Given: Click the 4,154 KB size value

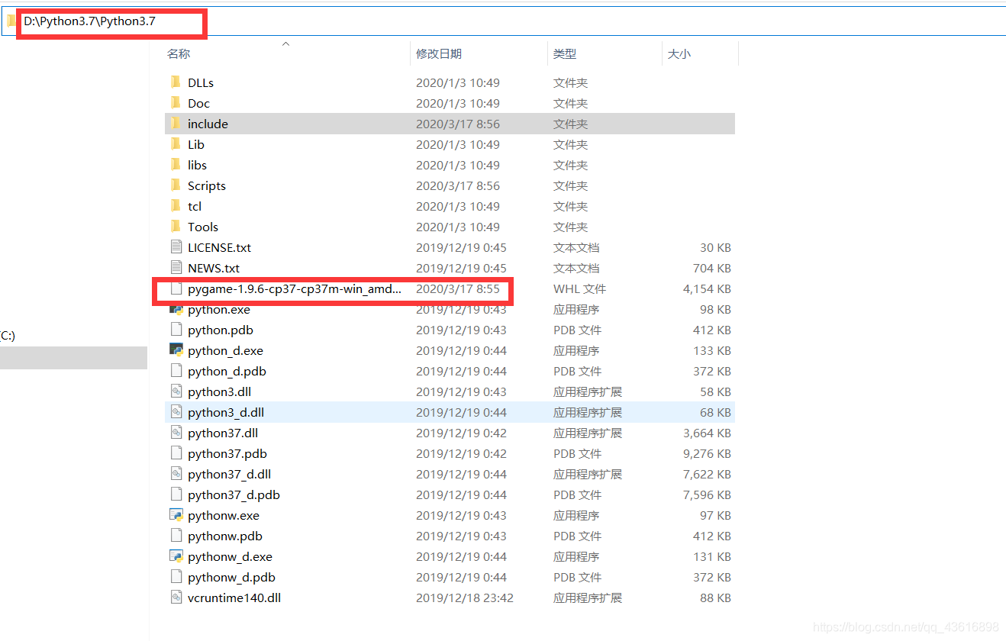Looking at the screenshot, I should (x=707, y=288).
